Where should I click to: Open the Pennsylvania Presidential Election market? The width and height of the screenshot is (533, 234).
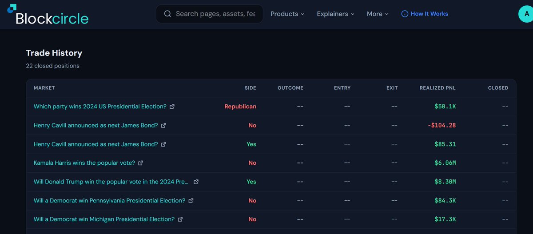(x=109, y=200)
